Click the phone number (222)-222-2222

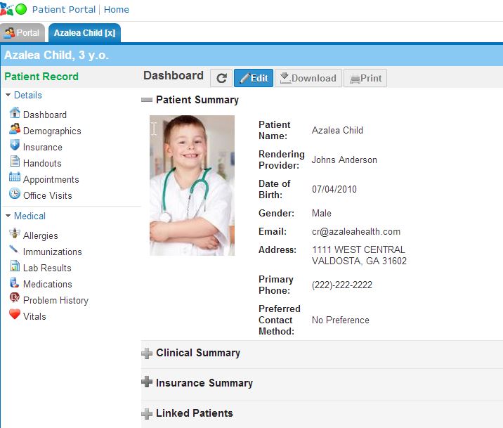coord(342,285)
